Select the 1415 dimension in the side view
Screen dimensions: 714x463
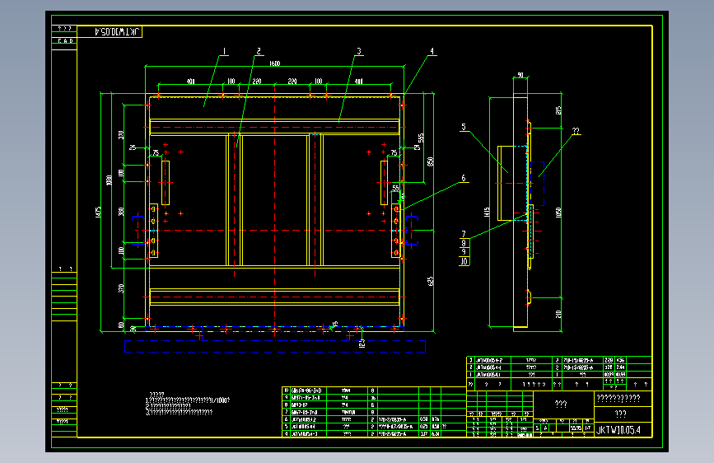(x=487, y=212)
